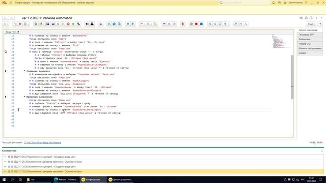The image size is (326, 183).
Task: Select highlighted message at 17:30:29
Action: [163, 172]
